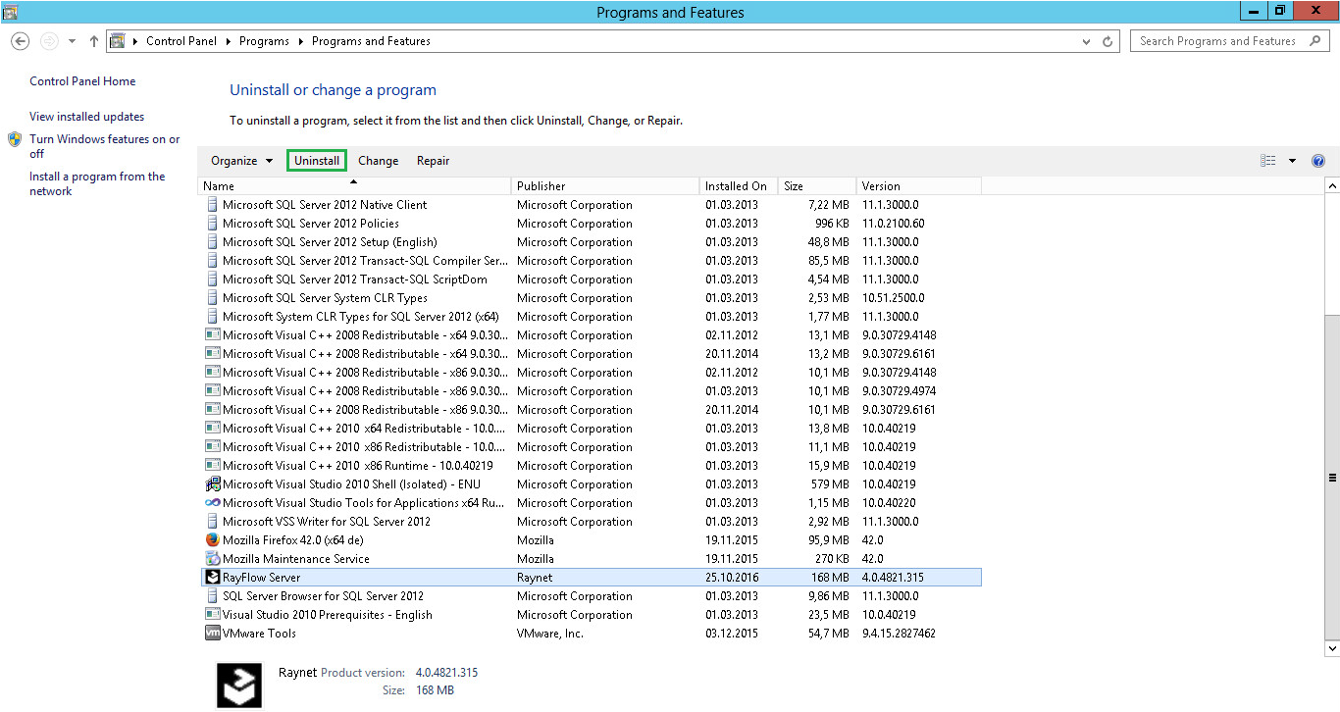This screenshot has height=712, width=1340.
Task: Click the Raynet logo thumbnail at the bottom
Action: (x=238, y=685)
